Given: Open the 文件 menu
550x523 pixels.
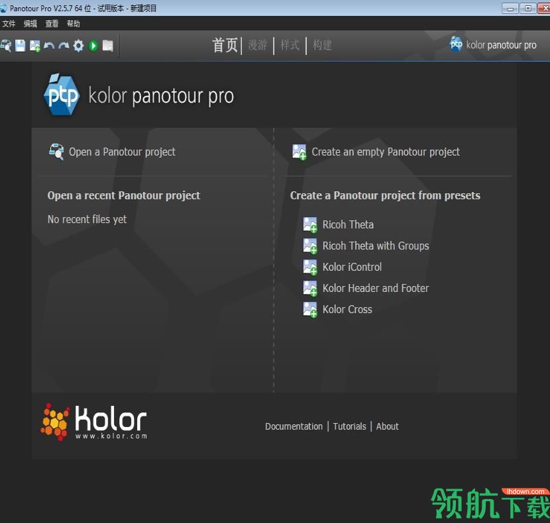Looking at the screenshot, I should pyautogui.click(x=9, y=23).
